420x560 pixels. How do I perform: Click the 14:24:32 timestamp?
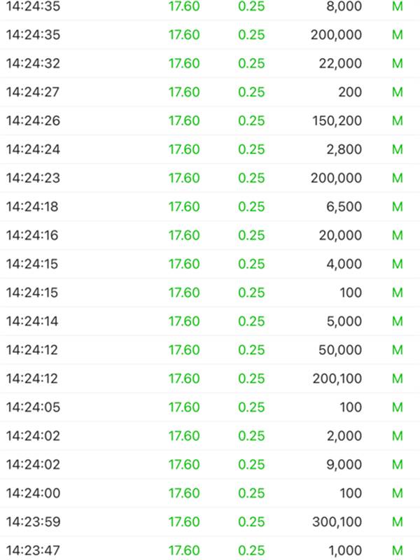pos(33,64)
